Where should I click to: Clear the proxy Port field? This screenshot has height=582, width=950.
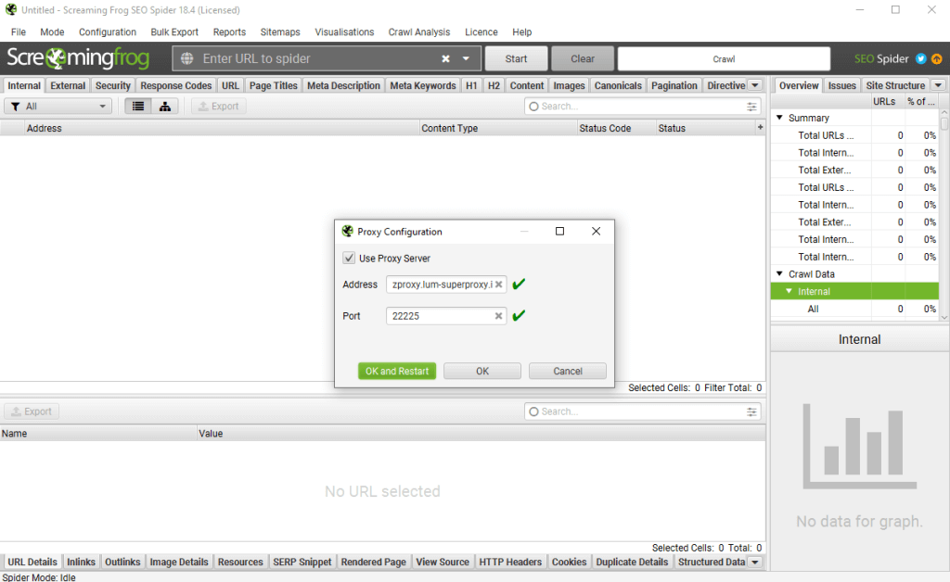coord(498,316)
